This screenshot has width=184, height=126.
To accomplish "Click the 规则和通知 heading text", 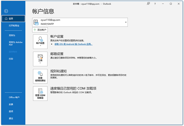I will coord(58,71).
